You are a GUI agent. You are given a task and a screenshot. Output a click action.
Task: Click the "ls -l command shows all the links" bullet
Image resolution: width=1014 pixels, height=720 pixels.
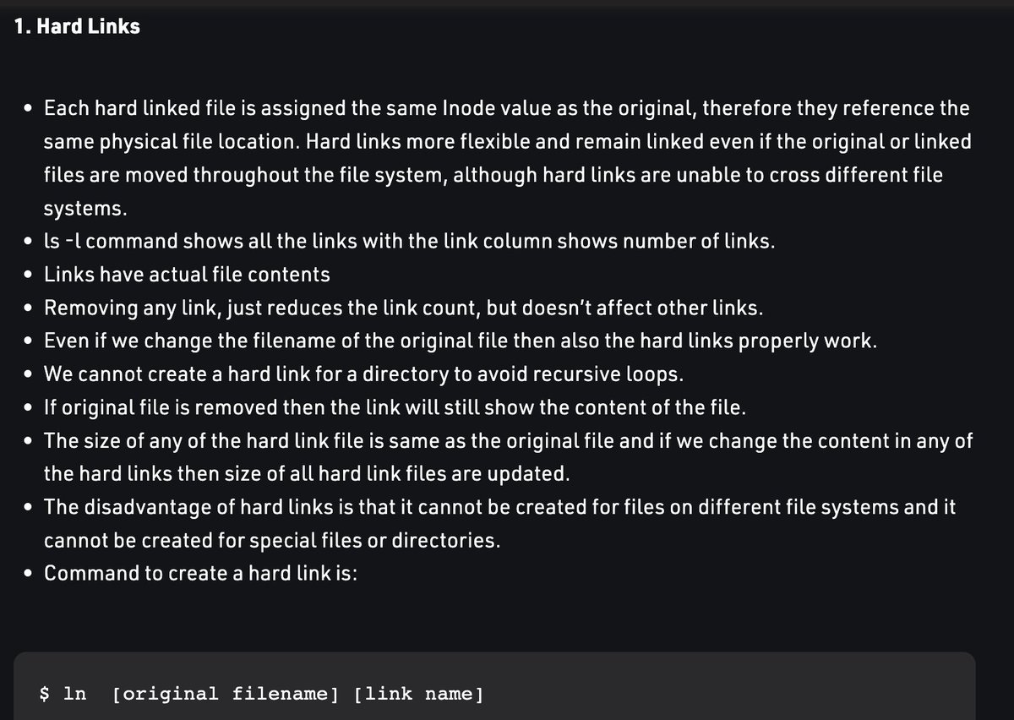pyautogui.click(x=409, y=242)
